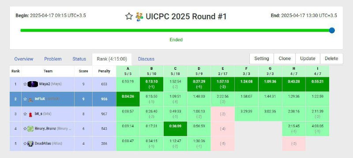Click the InFluX team avatar
This screenshot has height=158, width=353.
31,99
